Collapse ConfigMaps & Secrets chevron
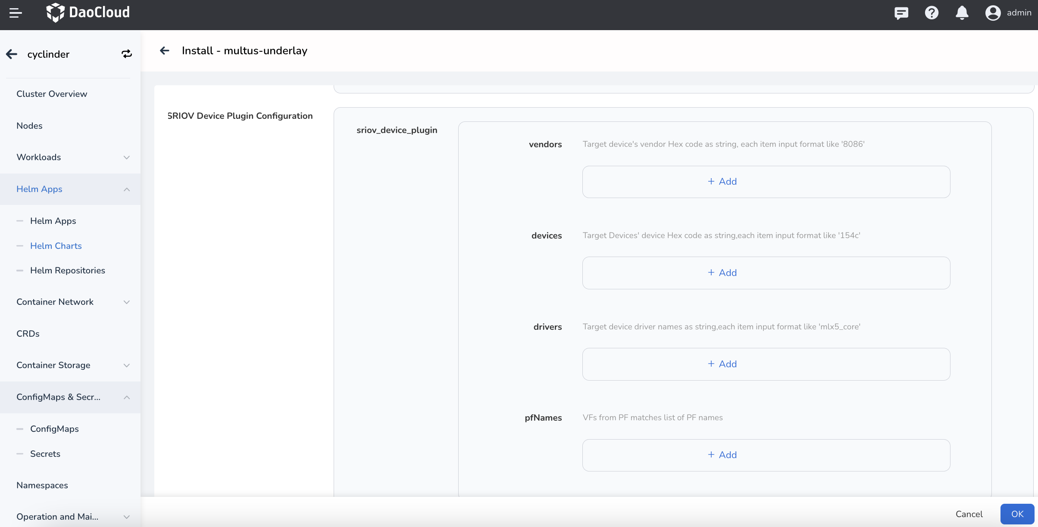Screen dimensions: 1038x527 click(x=127, y=397)
